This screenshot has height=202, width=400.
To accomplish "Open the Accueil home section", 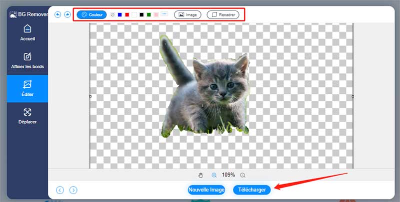I will point(27,32).
